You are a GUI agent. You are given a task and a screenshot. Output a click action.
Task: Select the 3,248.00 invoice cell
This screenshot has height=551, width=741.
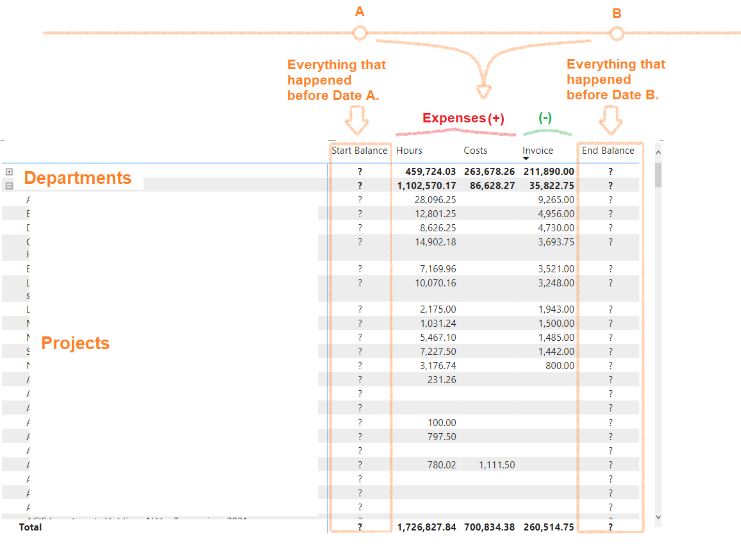click(556, 283)
